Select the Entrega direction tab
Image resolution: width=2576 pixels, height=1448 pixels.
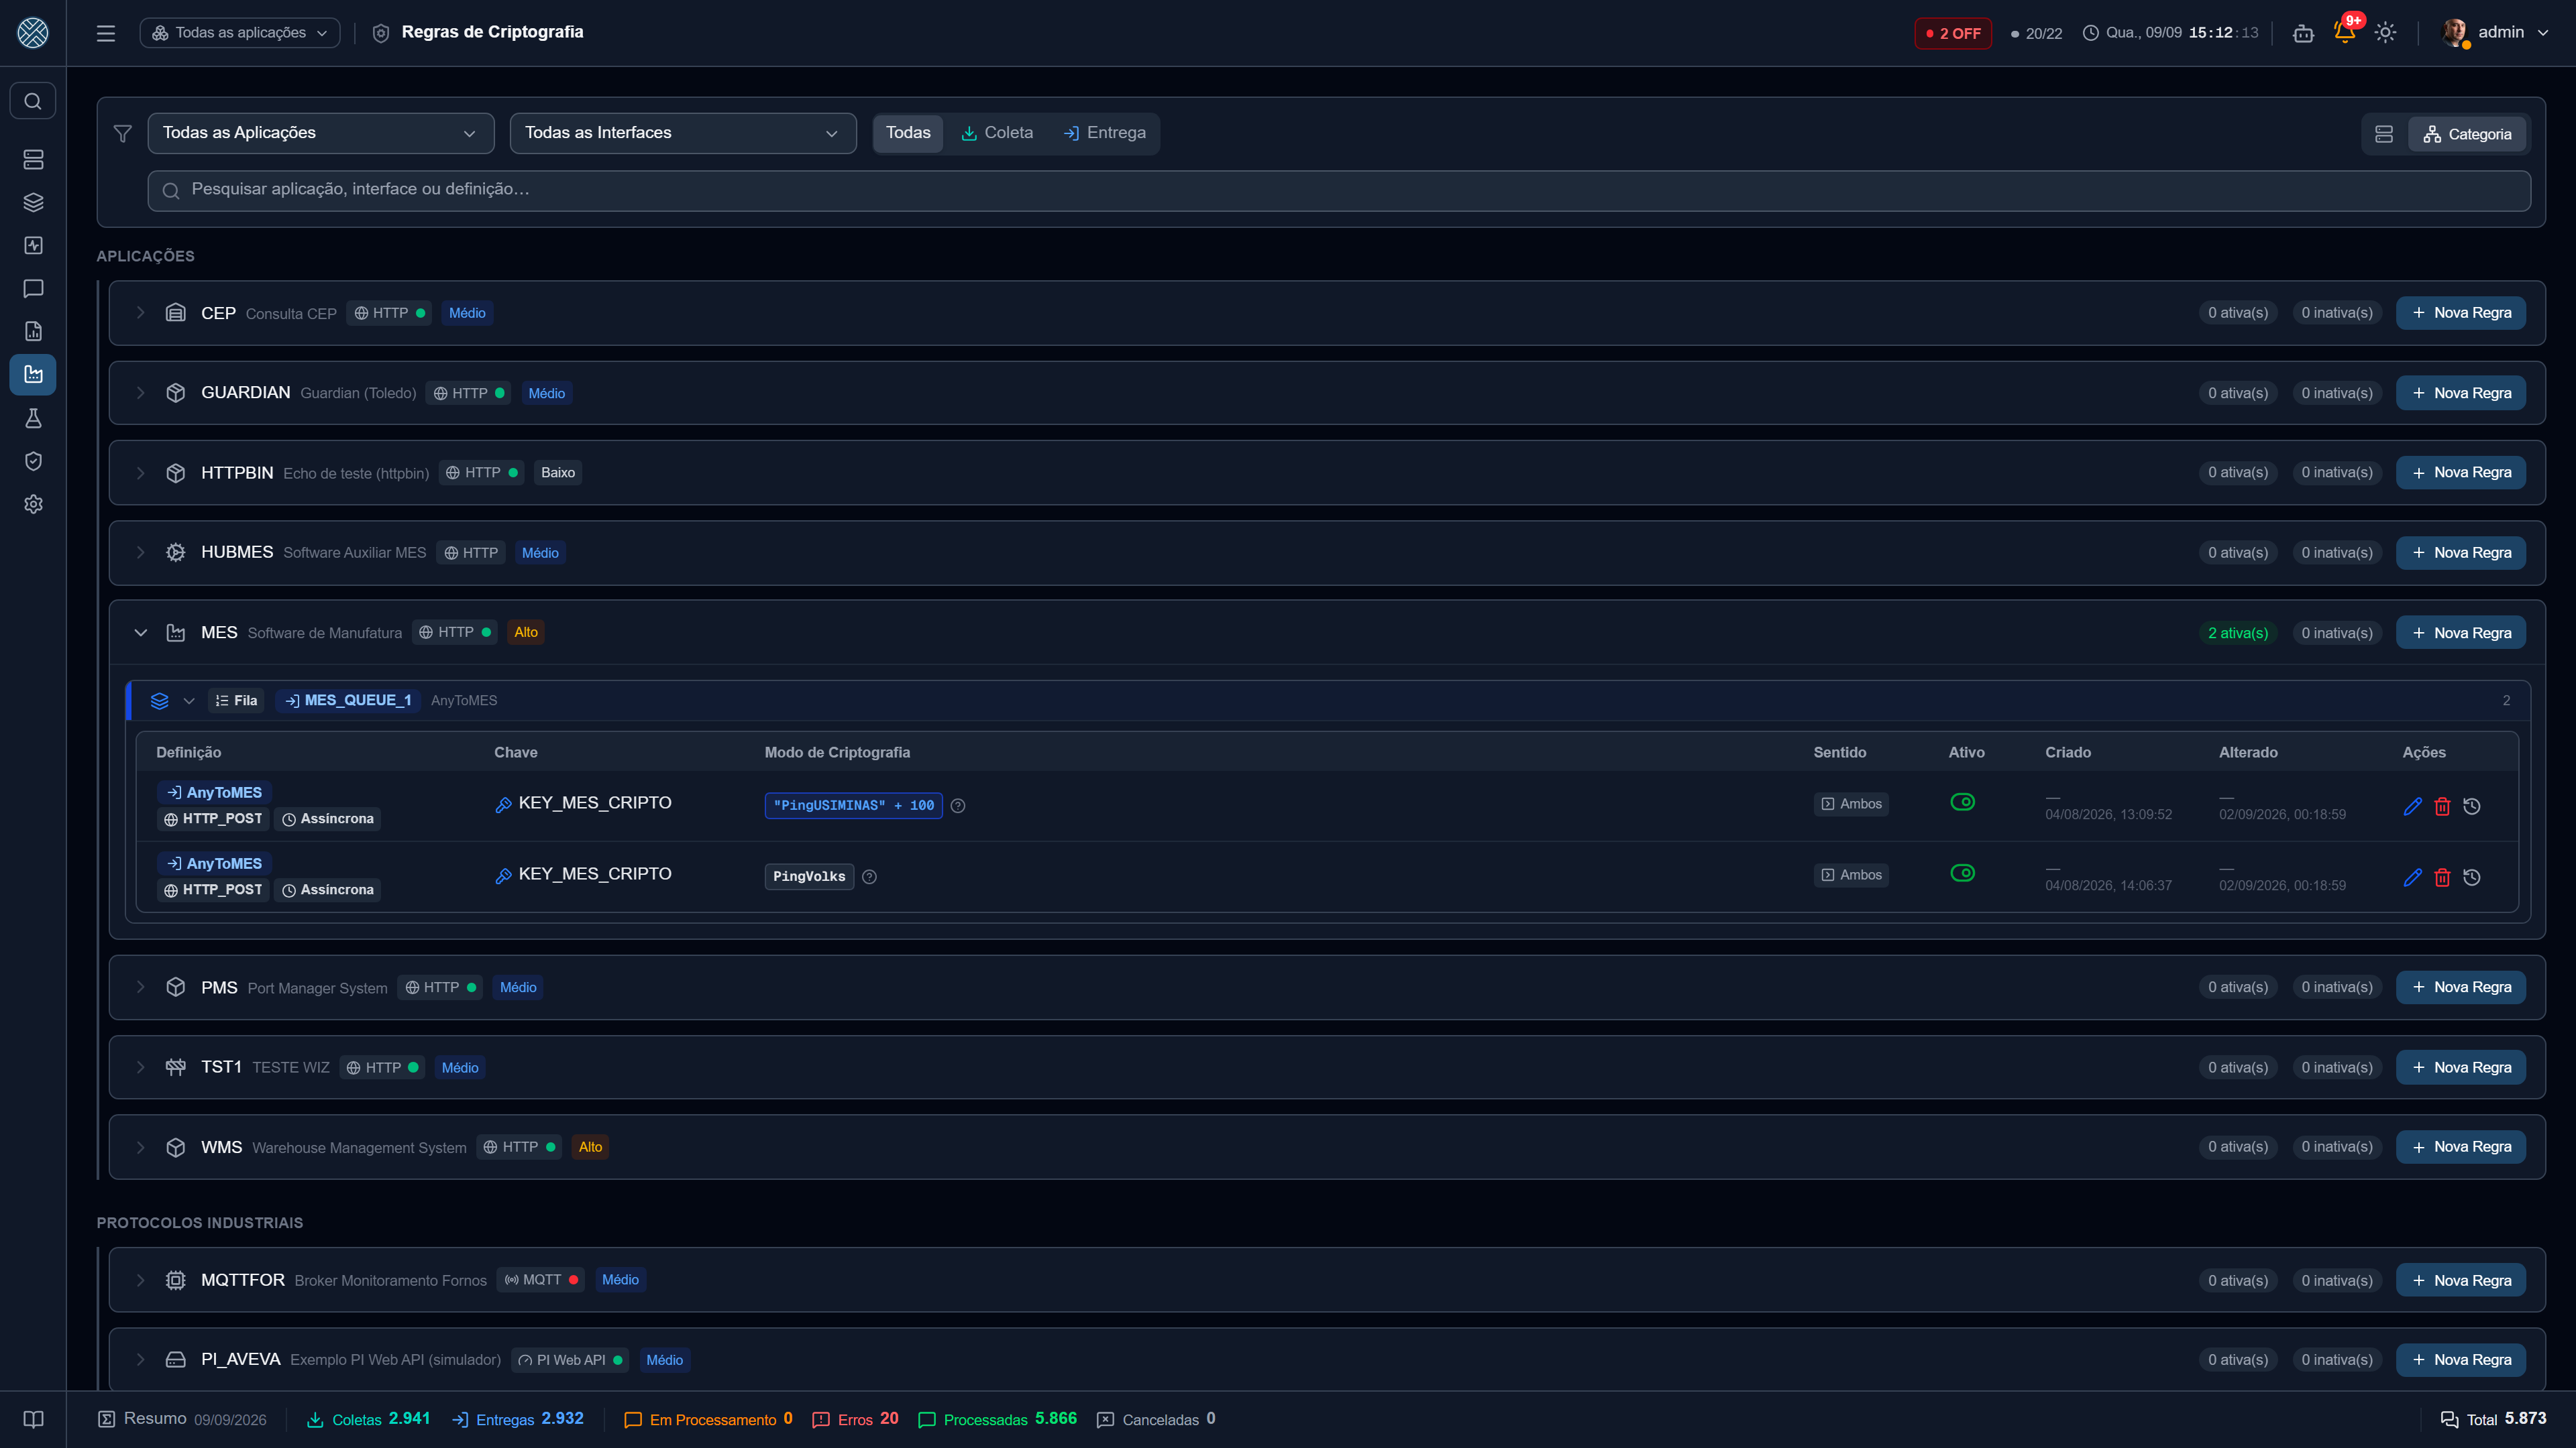(1105, 133)
